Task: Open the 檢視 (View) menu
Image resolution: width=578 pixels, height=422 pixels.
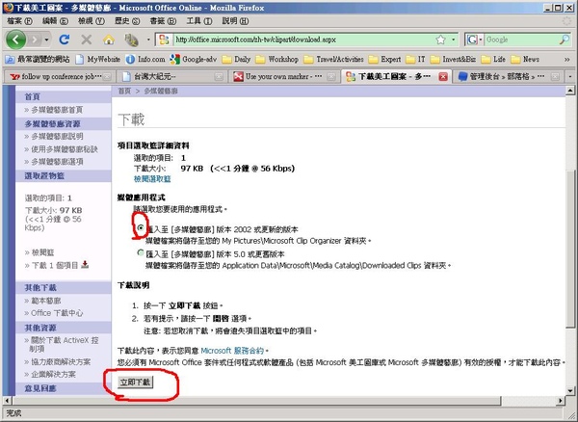Action: coord(92,21)
